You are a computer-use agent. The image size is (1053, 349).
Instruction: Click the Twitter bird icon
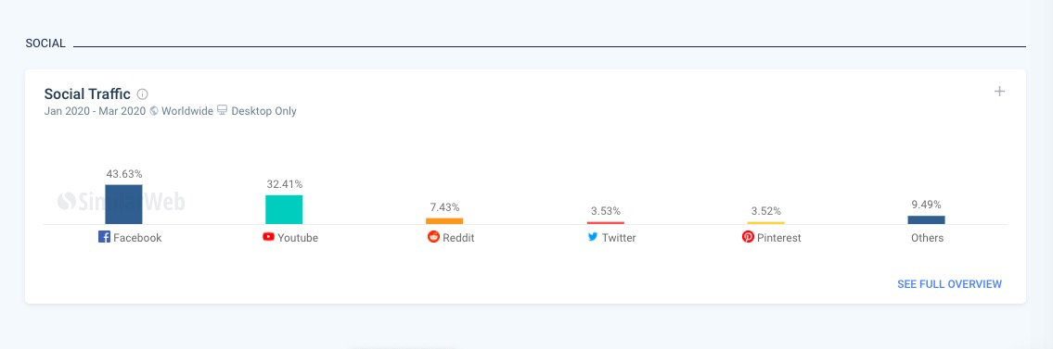point(593,236)
